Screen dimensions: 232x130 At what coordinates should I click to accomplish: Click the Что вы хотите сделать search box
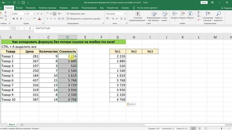click(x=145, y=8)
